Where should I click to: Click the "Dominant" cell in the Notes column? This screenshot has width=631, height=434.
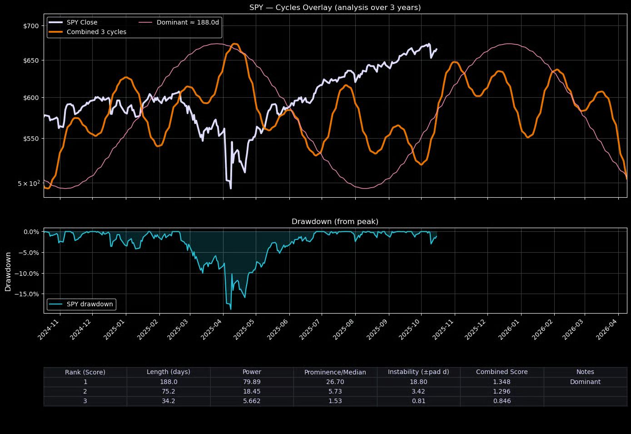tap(585, 382)
